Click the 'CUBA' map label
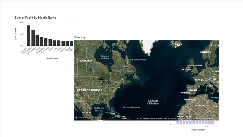This screenshot has height=137, width=243. click(112, 113)
